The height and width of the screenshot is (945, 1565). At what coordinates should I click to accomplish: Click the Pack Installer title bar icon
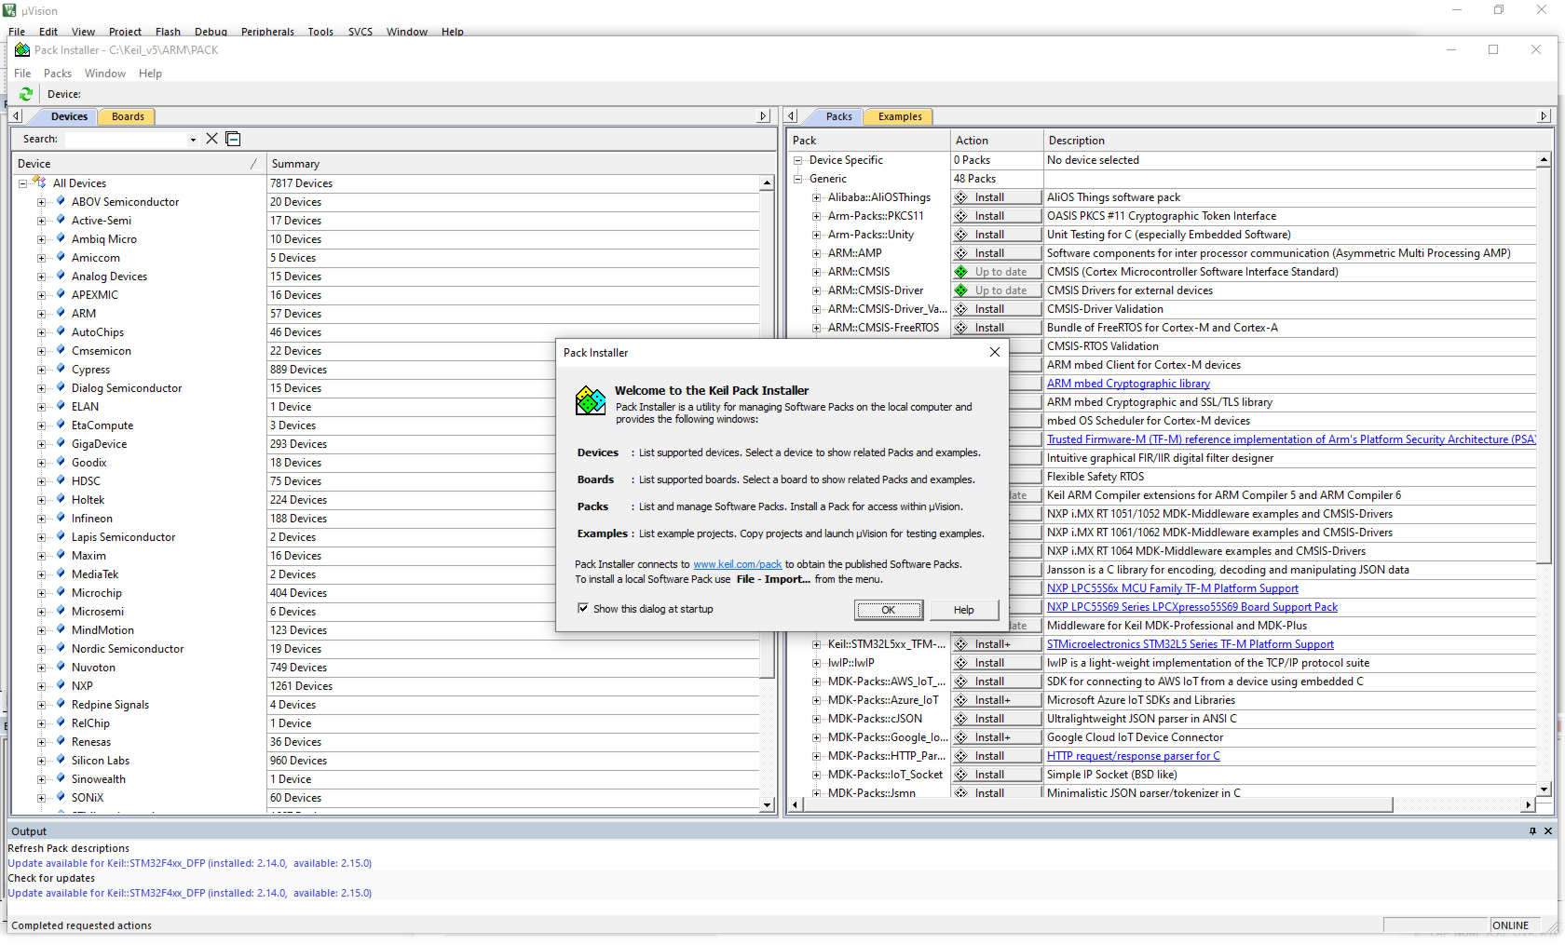click(x=21, y=50)
